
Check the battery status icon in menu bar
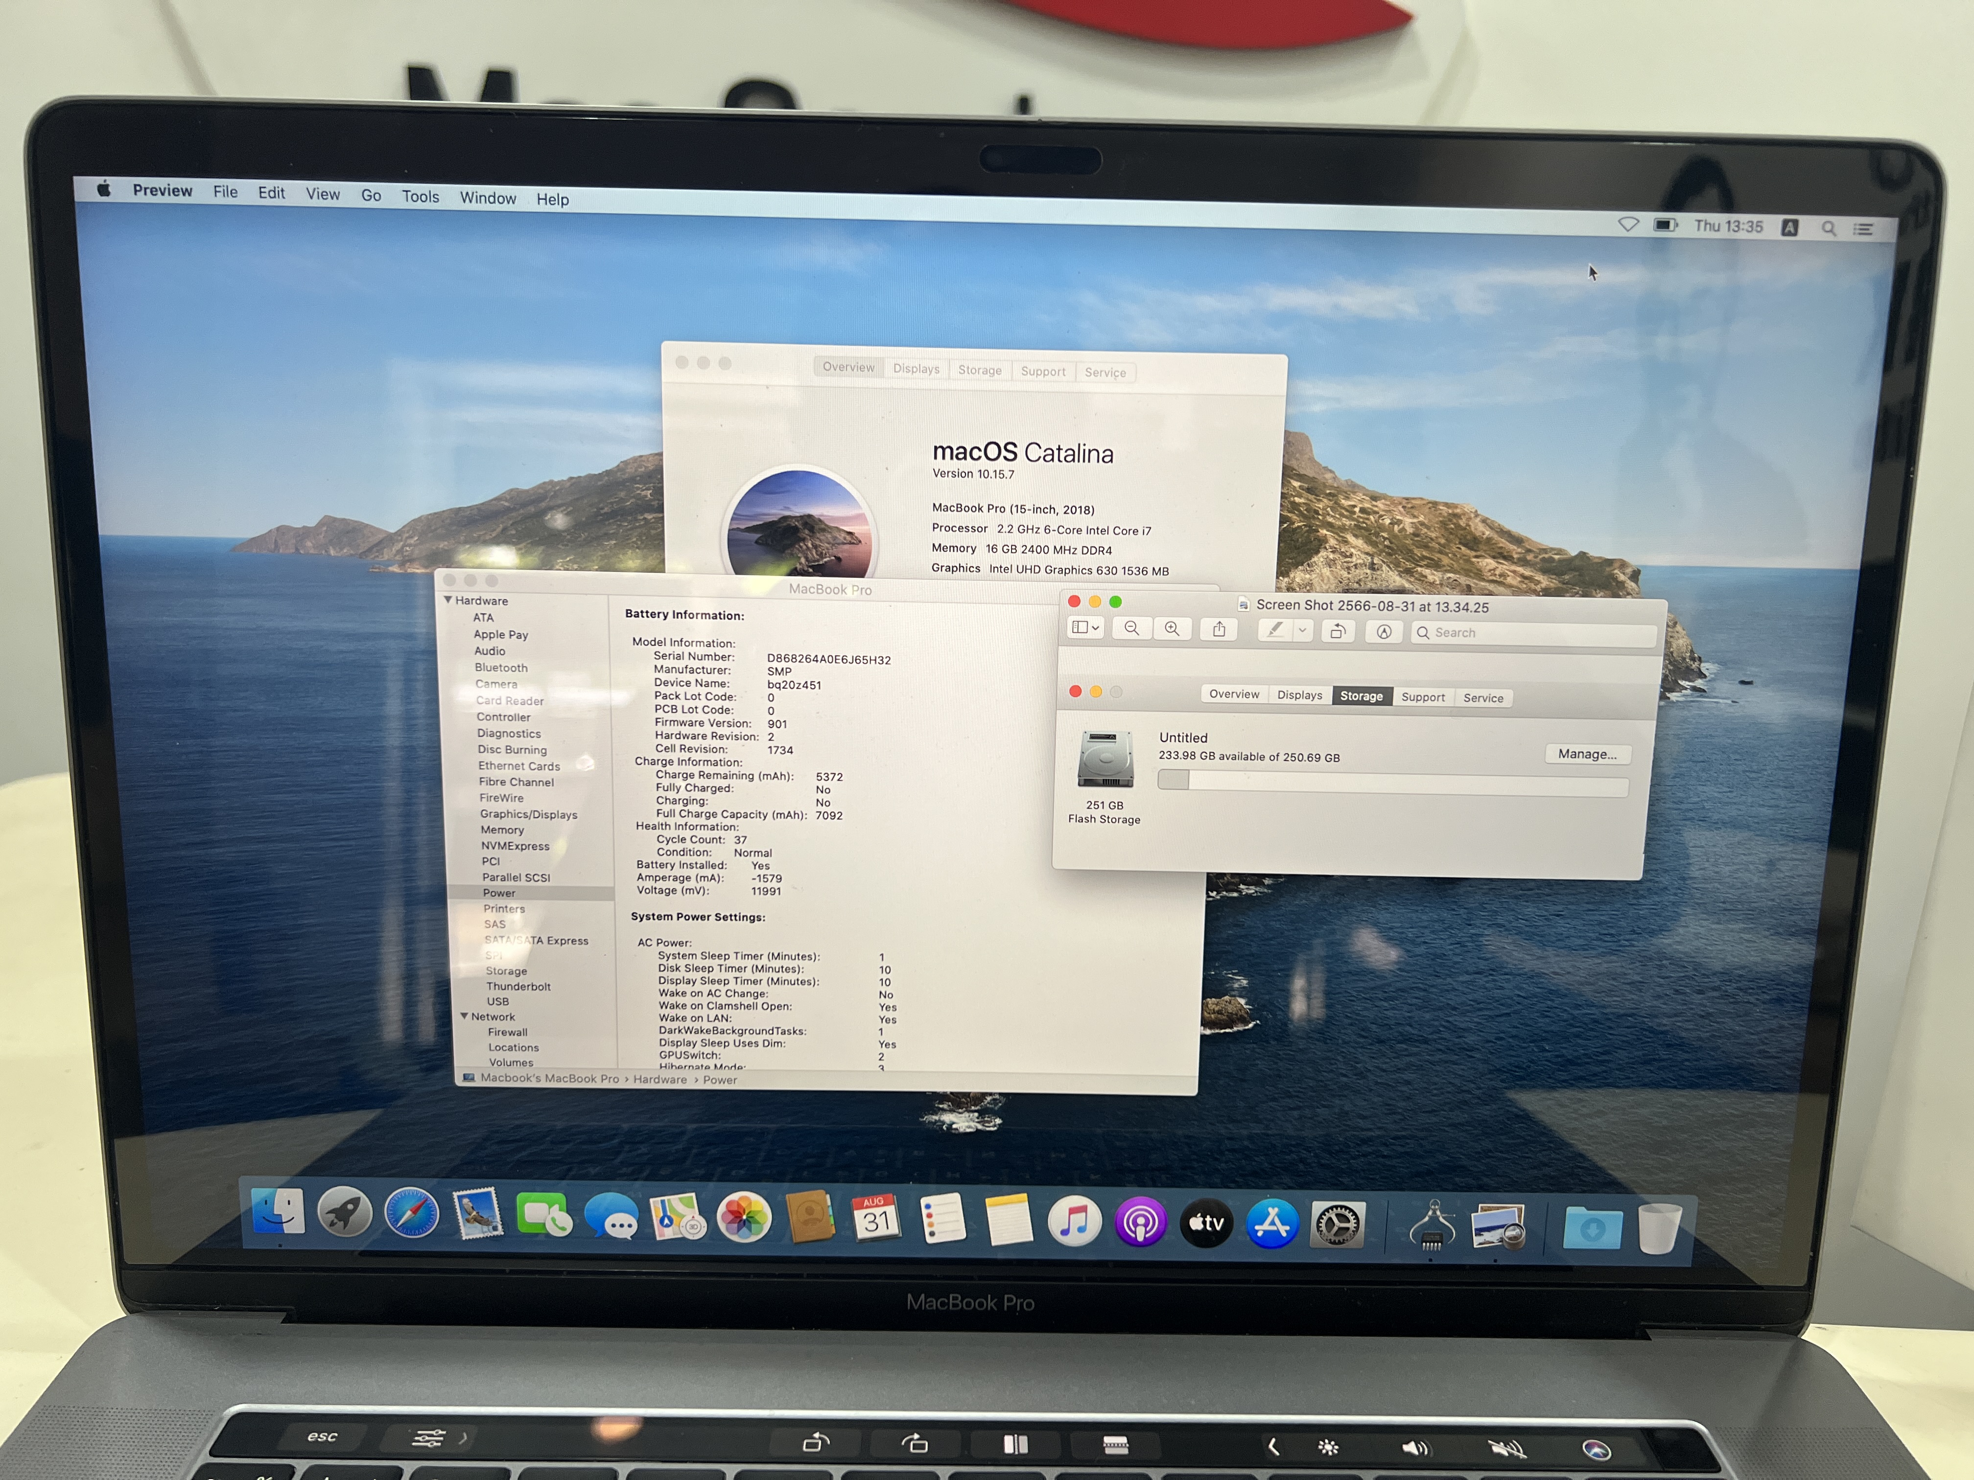point(1666,226)
